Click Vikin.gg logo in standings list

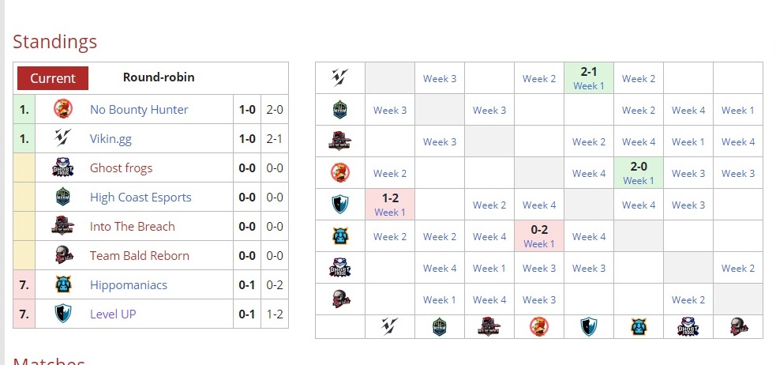[x=63, y=139]
